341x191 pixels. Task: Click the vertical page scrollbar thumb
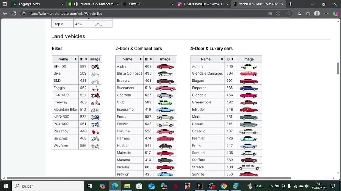click(x=338, y=68)
